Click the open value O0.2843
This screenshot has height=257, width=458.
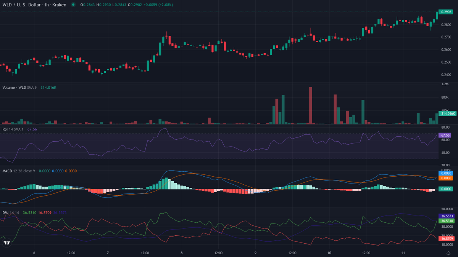click(x=87, y=5)
